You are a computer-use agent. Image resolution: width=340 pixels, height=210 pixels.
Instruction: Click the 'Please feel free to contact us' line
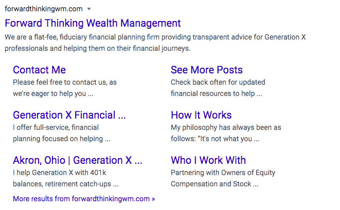pos(65,82)
